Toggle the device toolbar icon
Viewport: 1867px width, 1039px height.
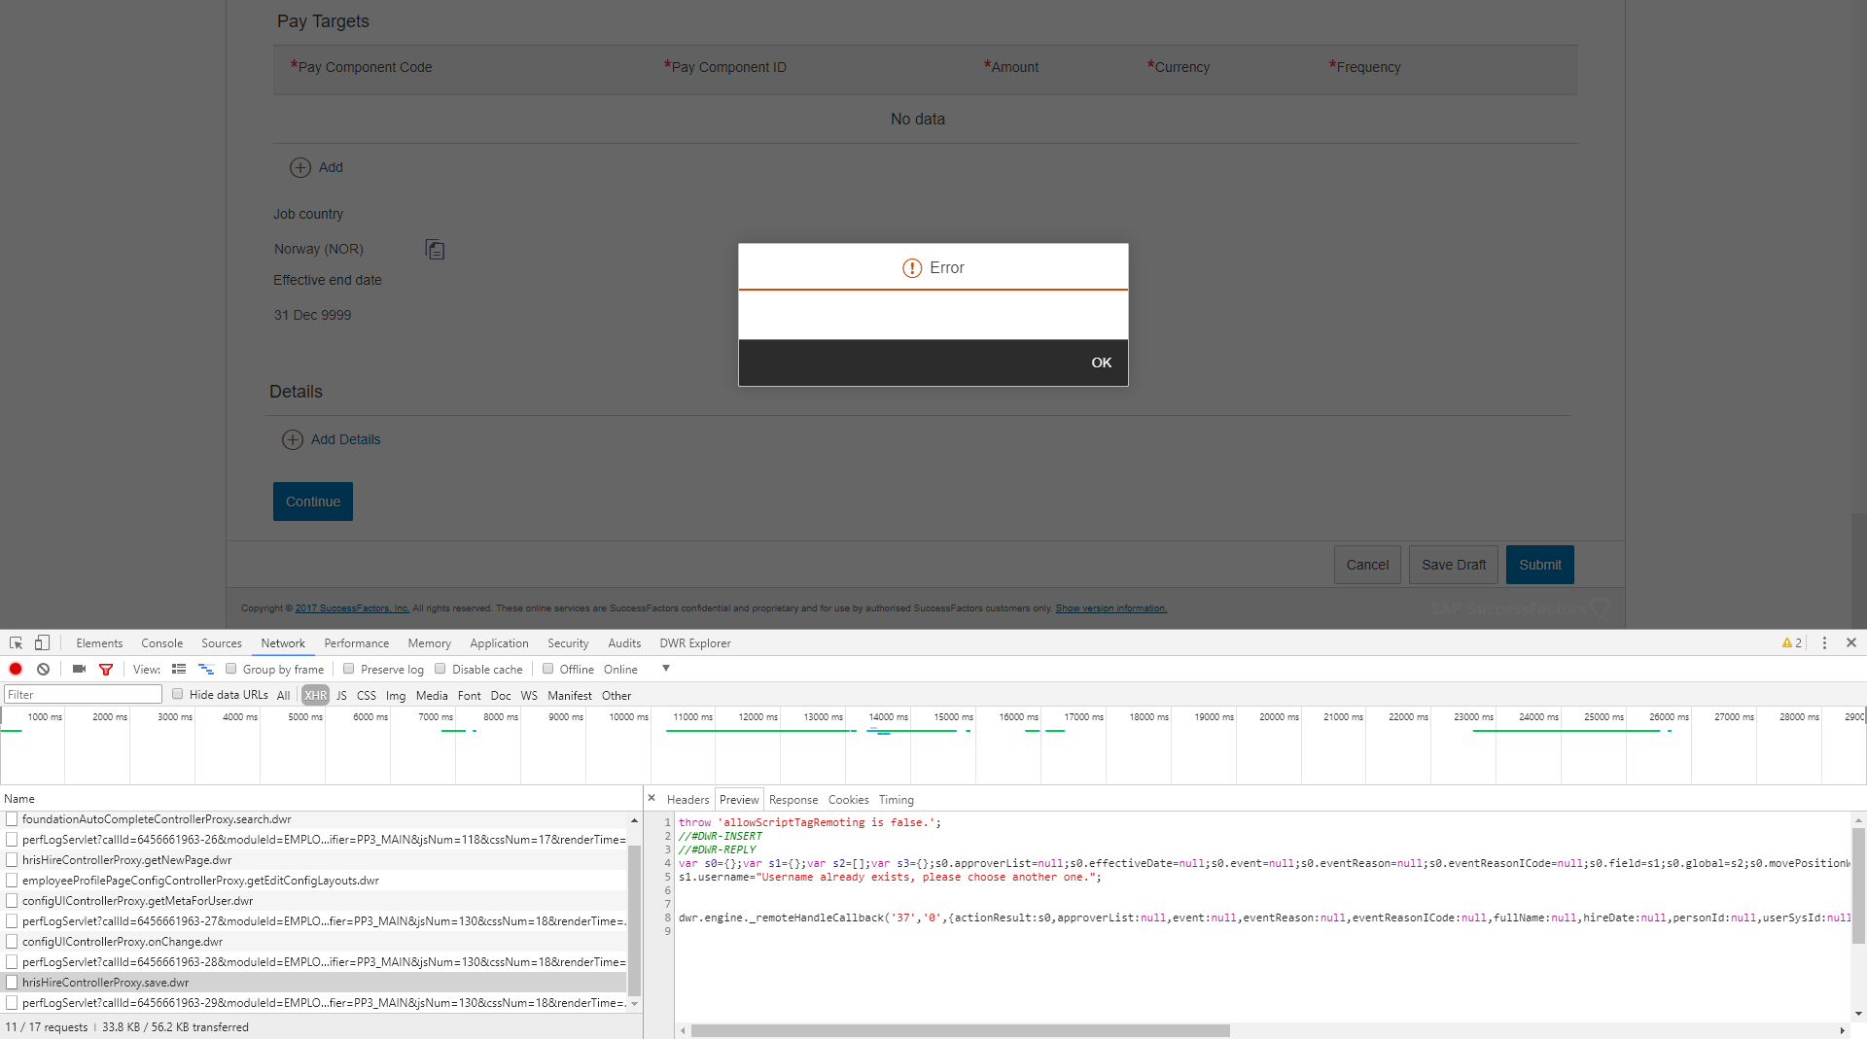click(42, 643)
